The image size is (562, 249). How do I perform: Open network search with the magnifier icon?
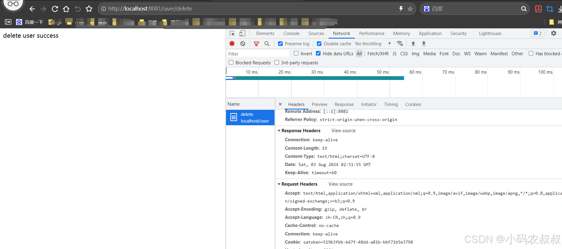pyautogui.click(x=267, y=44)
